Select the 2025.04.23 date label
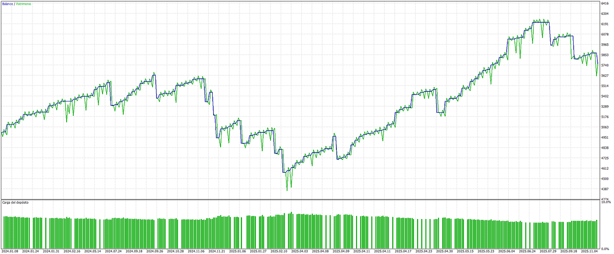This screenshot has height=254, width=614. coord(424,251)
